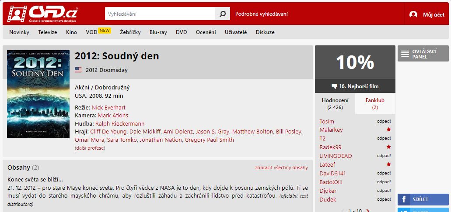Screen dimensions: 451x212
Task: Open the Televize menu item
Action: [x=48, y=32]
